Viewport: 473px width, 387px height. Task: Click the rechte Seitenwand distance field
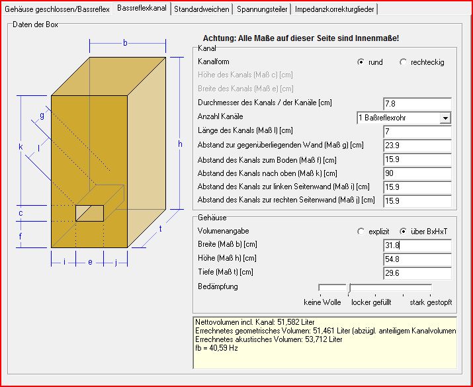tap(417, 200)
